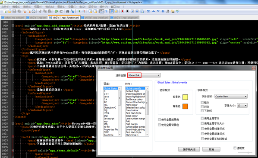Check 使用全局下划线样式 option

pyautogui.click(x=202, y=139)
